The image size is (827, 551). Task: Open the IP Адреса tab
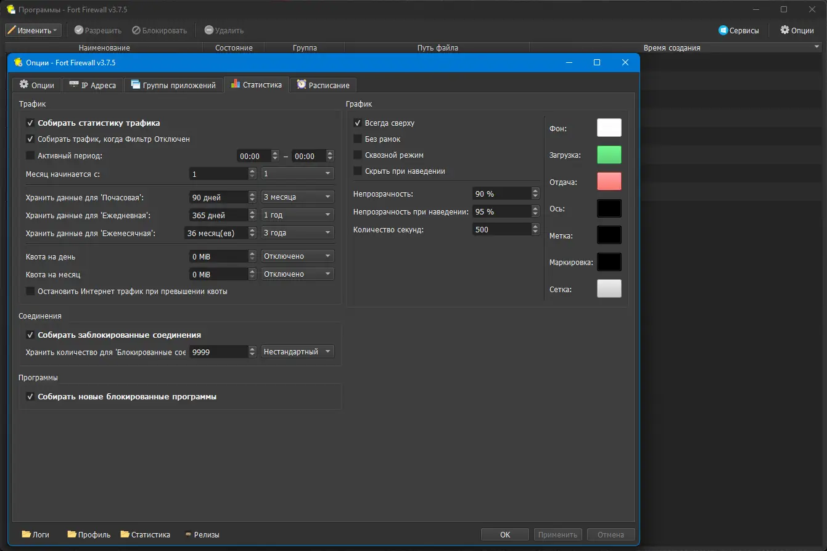(x=93, y=85)
